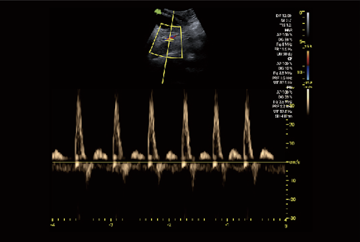
Task: Click the -1 time axis marker
Action: pos(227,223)
